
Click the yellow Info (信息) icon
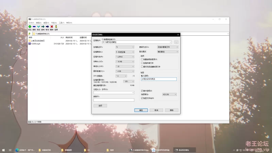tap(56, 27)
